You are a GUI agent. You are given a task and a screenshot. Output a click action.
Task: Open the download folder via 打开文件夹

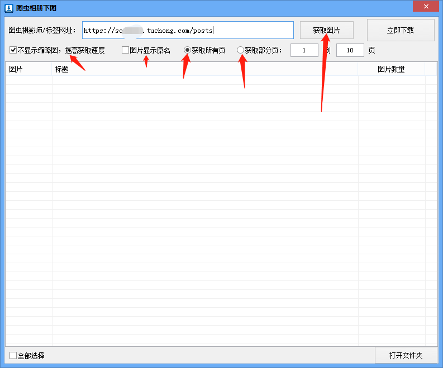coord(406,355)
